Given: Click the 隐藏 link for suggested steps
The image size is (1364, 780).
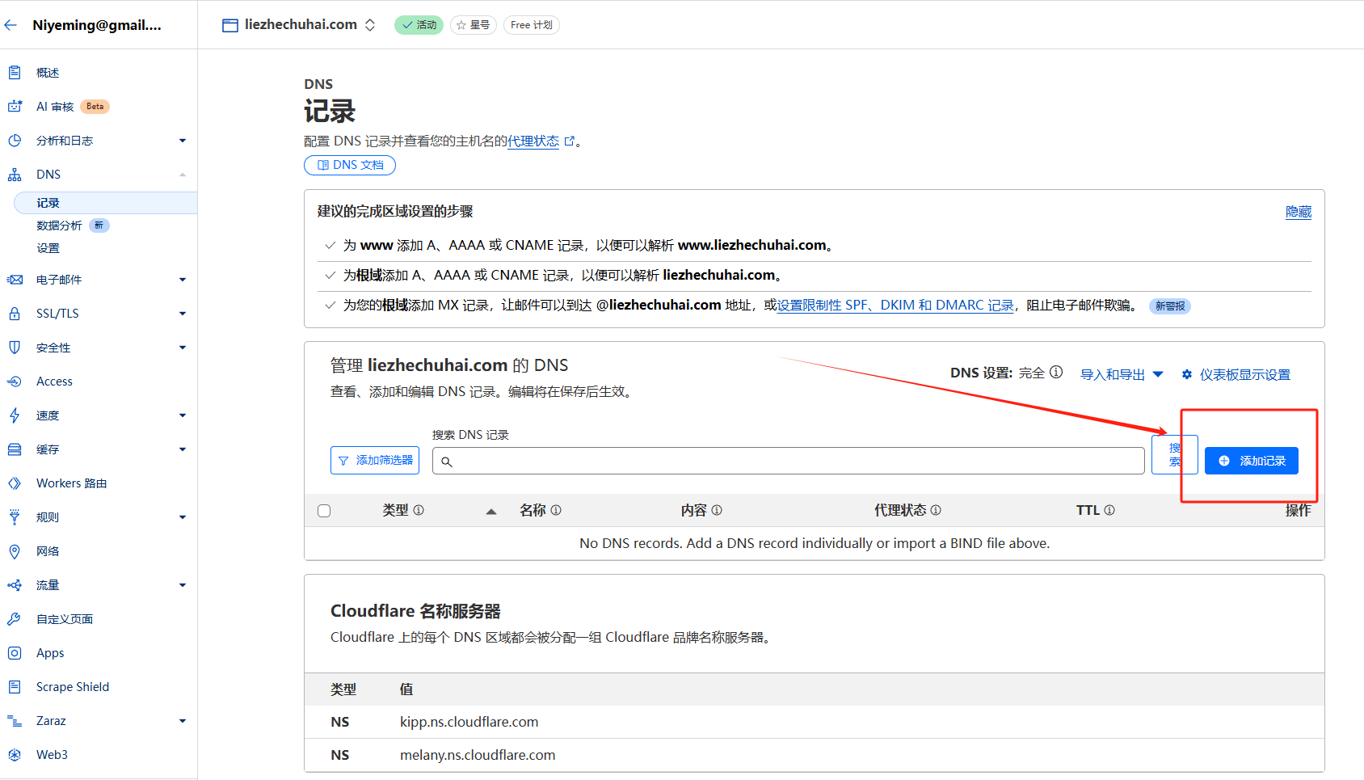Looking at the screenshot, I should (1299, 212).
